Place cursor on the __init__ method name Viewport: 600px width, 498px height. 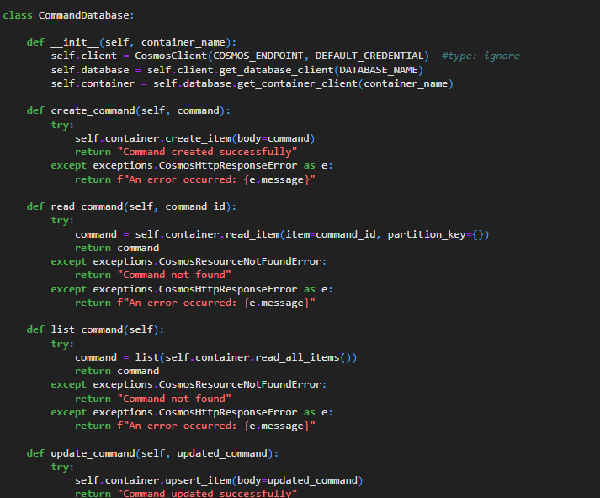pos(75,42)
